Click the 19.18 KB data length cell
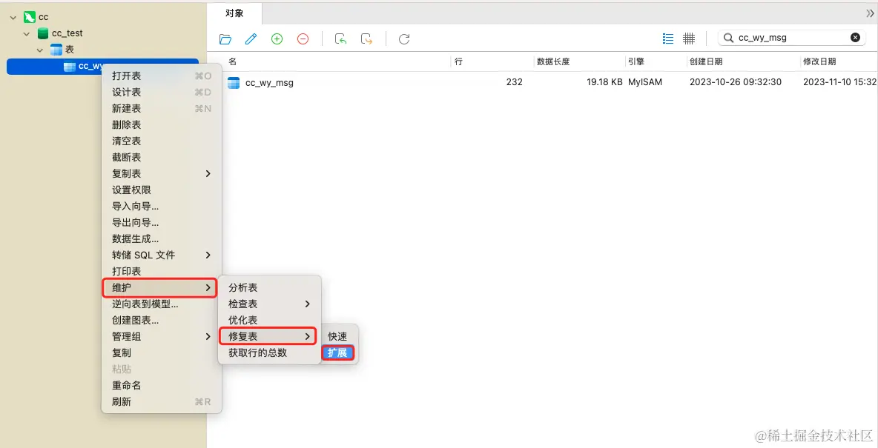This screenshot has height=448, width=878. click(604, 82)
